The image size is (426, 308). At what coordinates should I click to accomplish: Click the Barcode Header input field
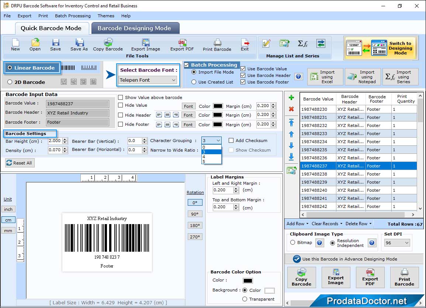click(x=78, y=113)
